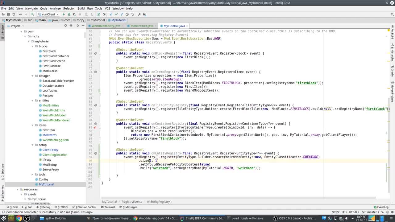The image size is (395, 222).
Task: Collapse the items folder
Action: pos(33,125)
